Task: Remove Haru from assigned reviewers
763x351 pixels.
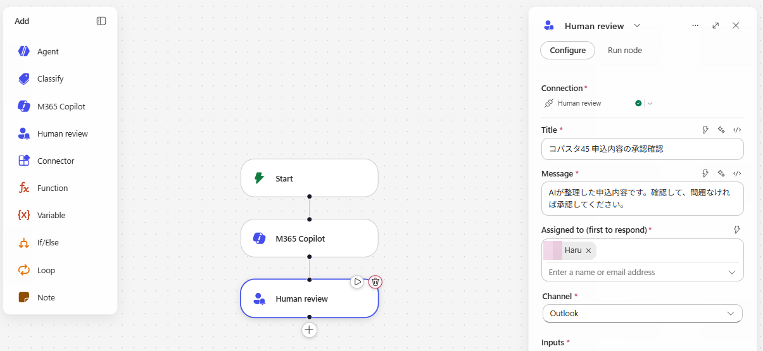Action: 588,250
